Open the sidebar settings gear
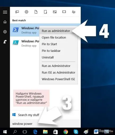 pyautogui.click(x=5, y=32)
